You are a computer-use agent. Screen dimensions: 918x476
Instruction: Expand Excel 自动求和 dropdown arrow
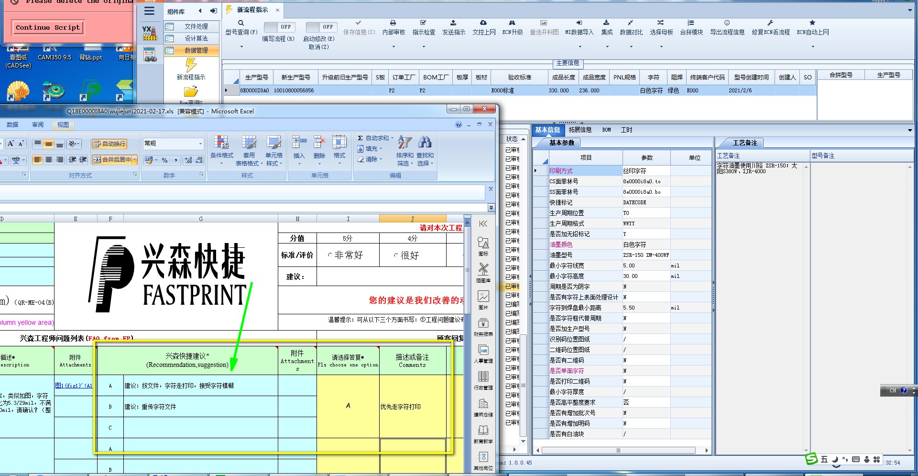(x=392, y=138)
